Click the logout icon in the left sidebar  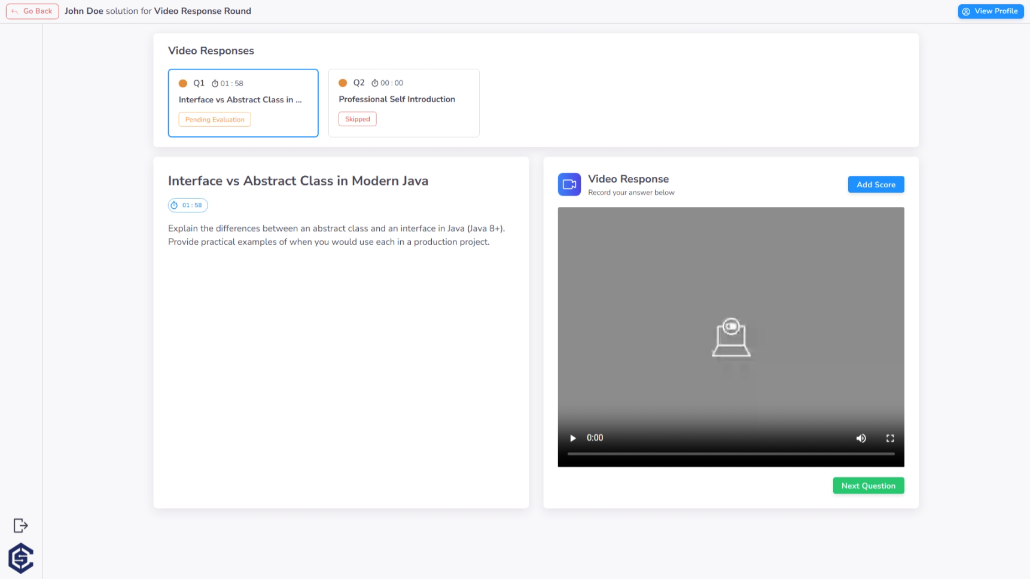(20, 525)
